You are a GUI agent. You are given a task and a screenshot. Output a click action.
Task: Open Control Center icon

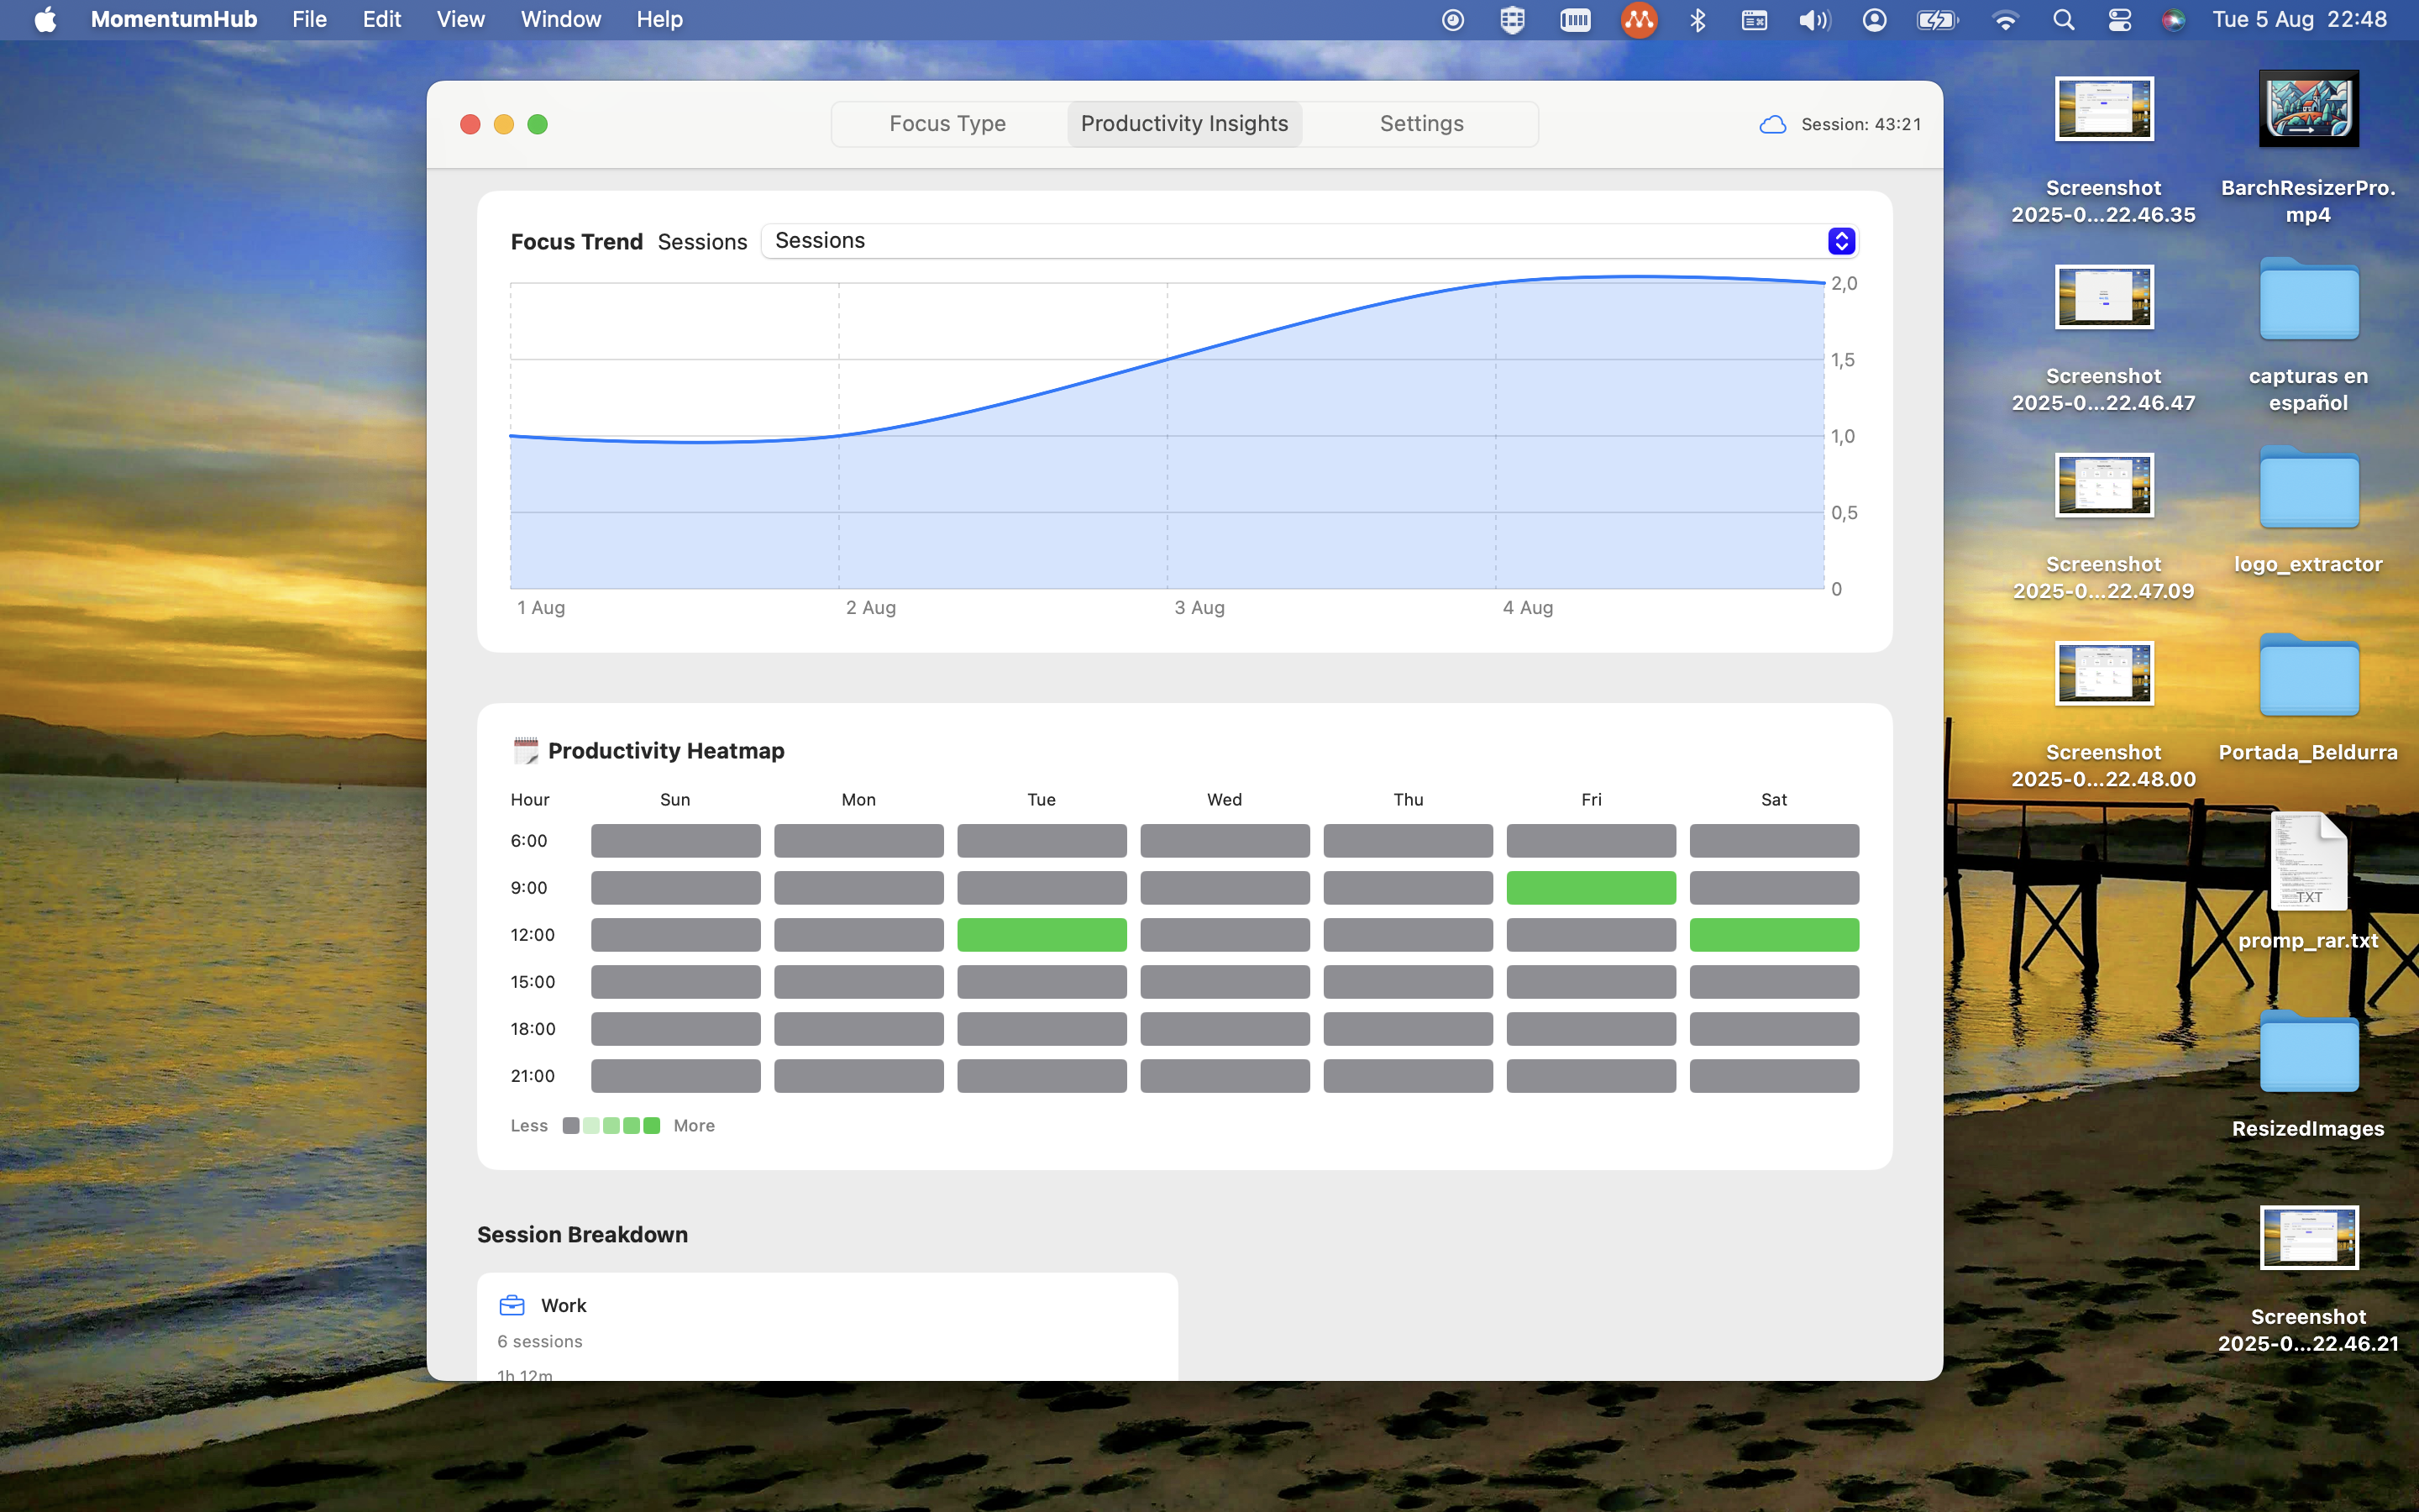(x=2119, y=19)
